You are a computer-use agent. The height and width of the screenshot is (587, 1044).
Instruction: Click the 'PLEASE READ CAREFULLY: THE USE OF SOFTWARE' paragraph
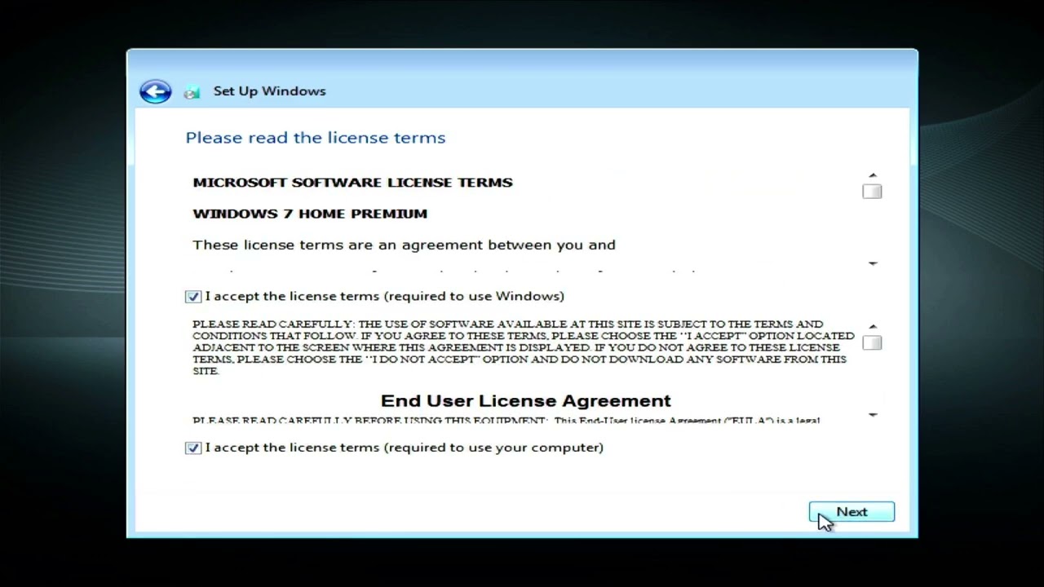point(523,347)
